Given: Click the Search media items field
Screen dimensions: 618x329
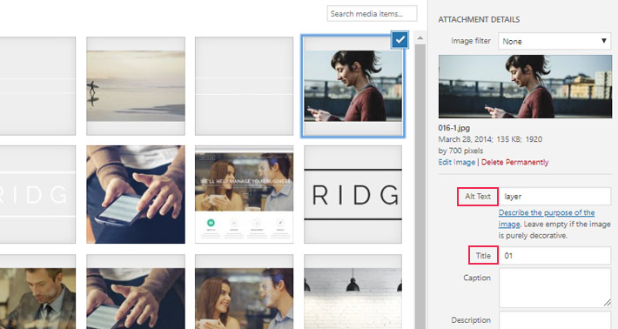Looking at the screenshot, I should 372,13.
